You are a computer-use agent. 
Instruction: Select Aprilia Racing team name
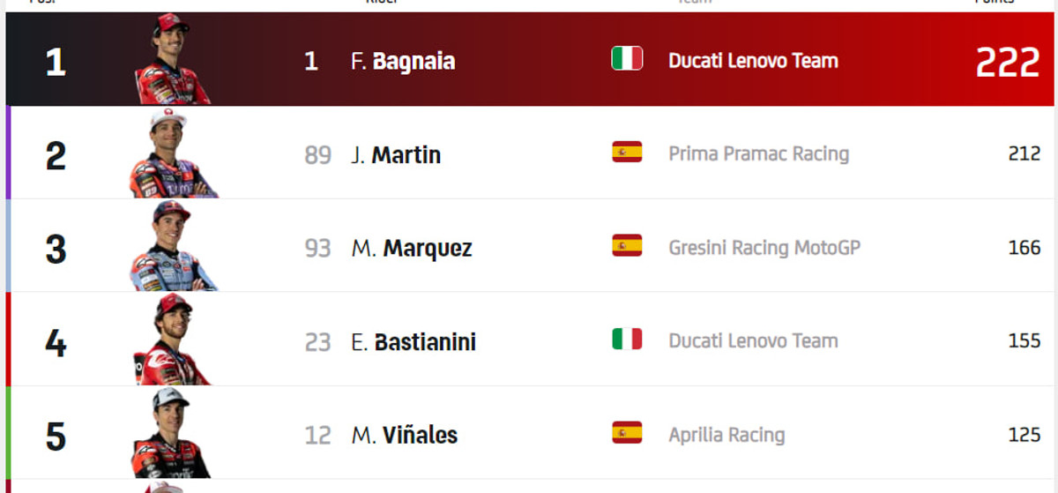coord(726,435)
